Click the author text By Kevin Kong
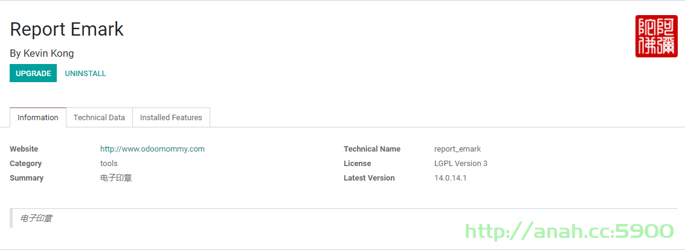685x250 pixels. tap(42, 53)
